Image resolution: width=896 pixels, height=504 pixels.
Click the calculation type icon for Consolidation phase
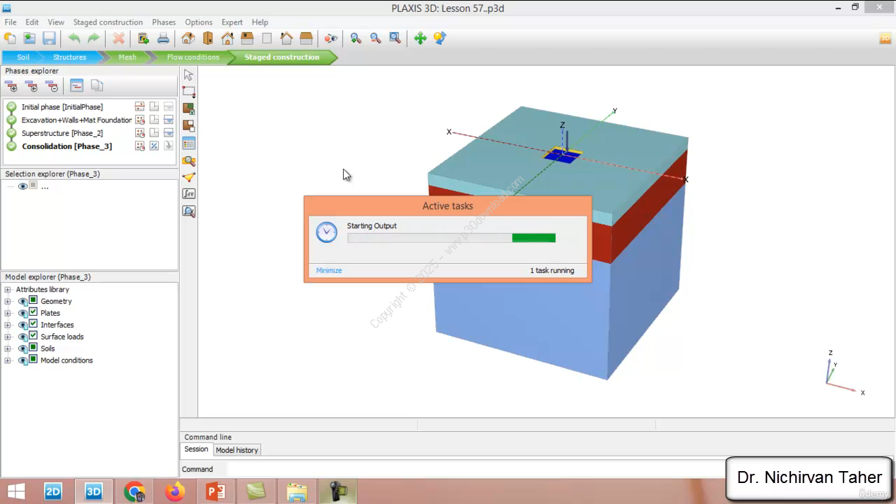point(140,146)
